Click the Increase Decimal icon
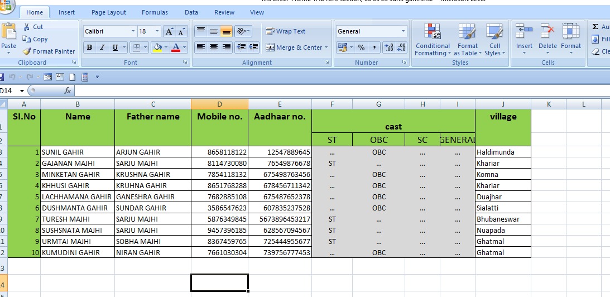 tap(389, 47)
